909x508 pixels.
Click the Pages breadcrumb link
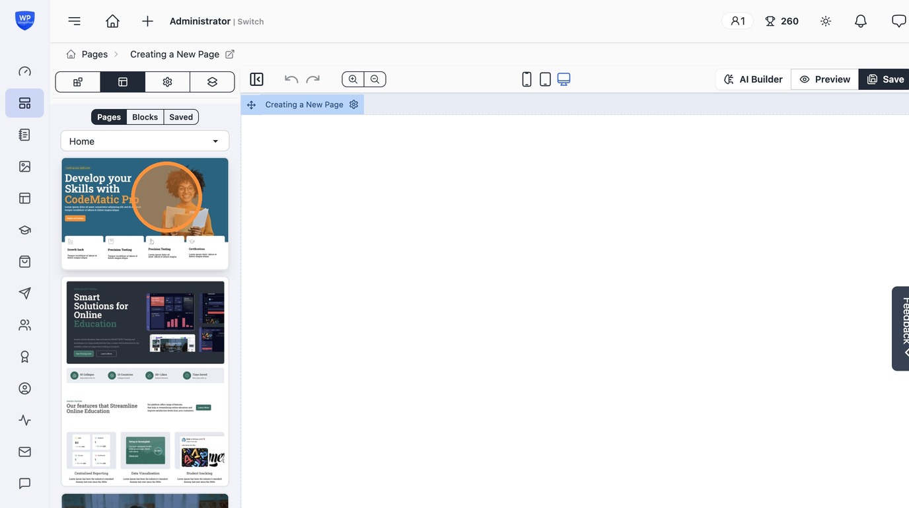(x=94, y=54)
